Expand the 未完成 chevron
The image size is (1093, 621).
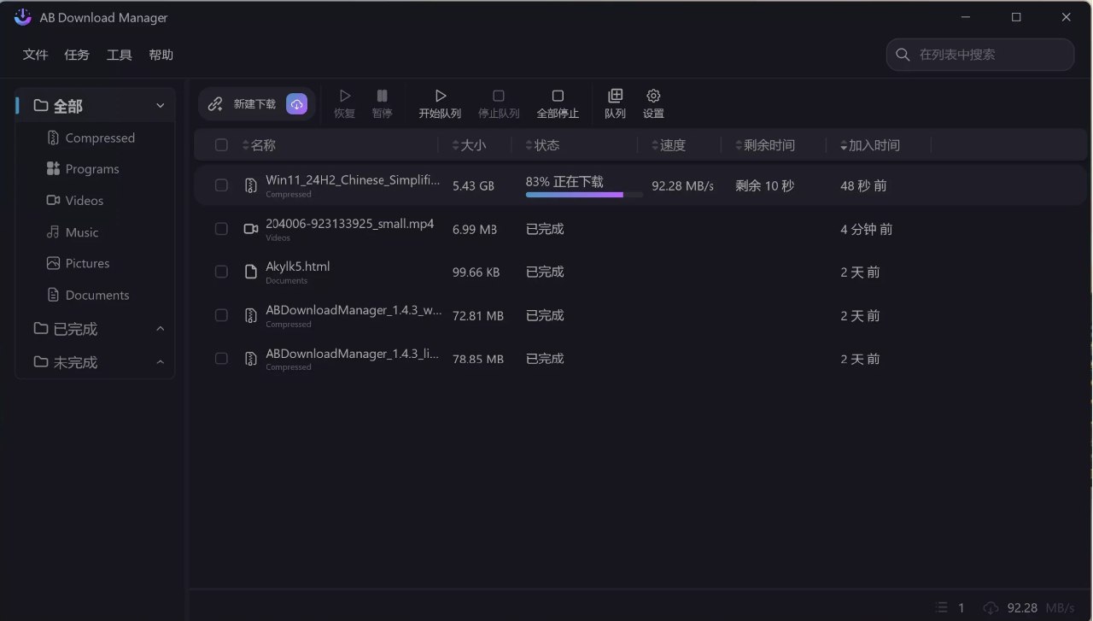pos(160,362)
